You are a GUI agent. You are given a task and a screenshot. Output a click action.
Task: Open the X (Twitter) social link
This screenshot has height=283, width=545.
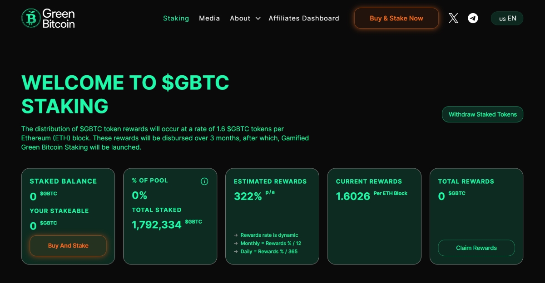point(453,18)
